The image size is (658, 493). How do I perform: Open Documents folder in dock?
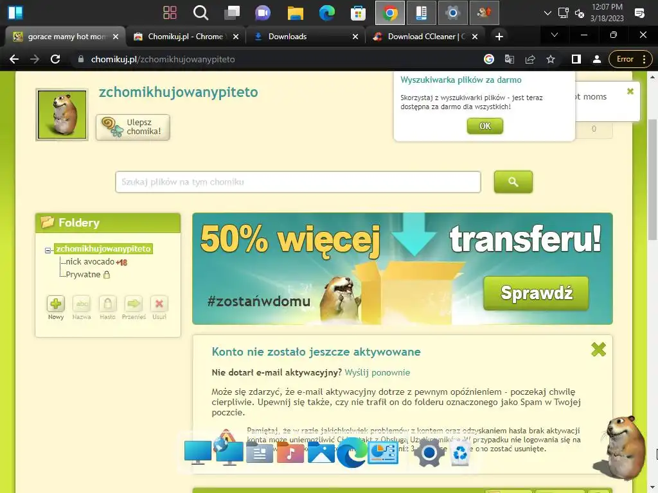tap(260, 453)
